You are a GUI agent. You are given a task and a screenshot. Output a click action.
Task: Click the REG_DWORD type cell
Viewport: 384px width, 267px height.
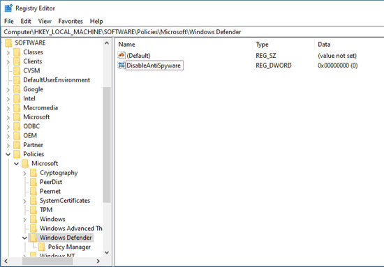274,66
